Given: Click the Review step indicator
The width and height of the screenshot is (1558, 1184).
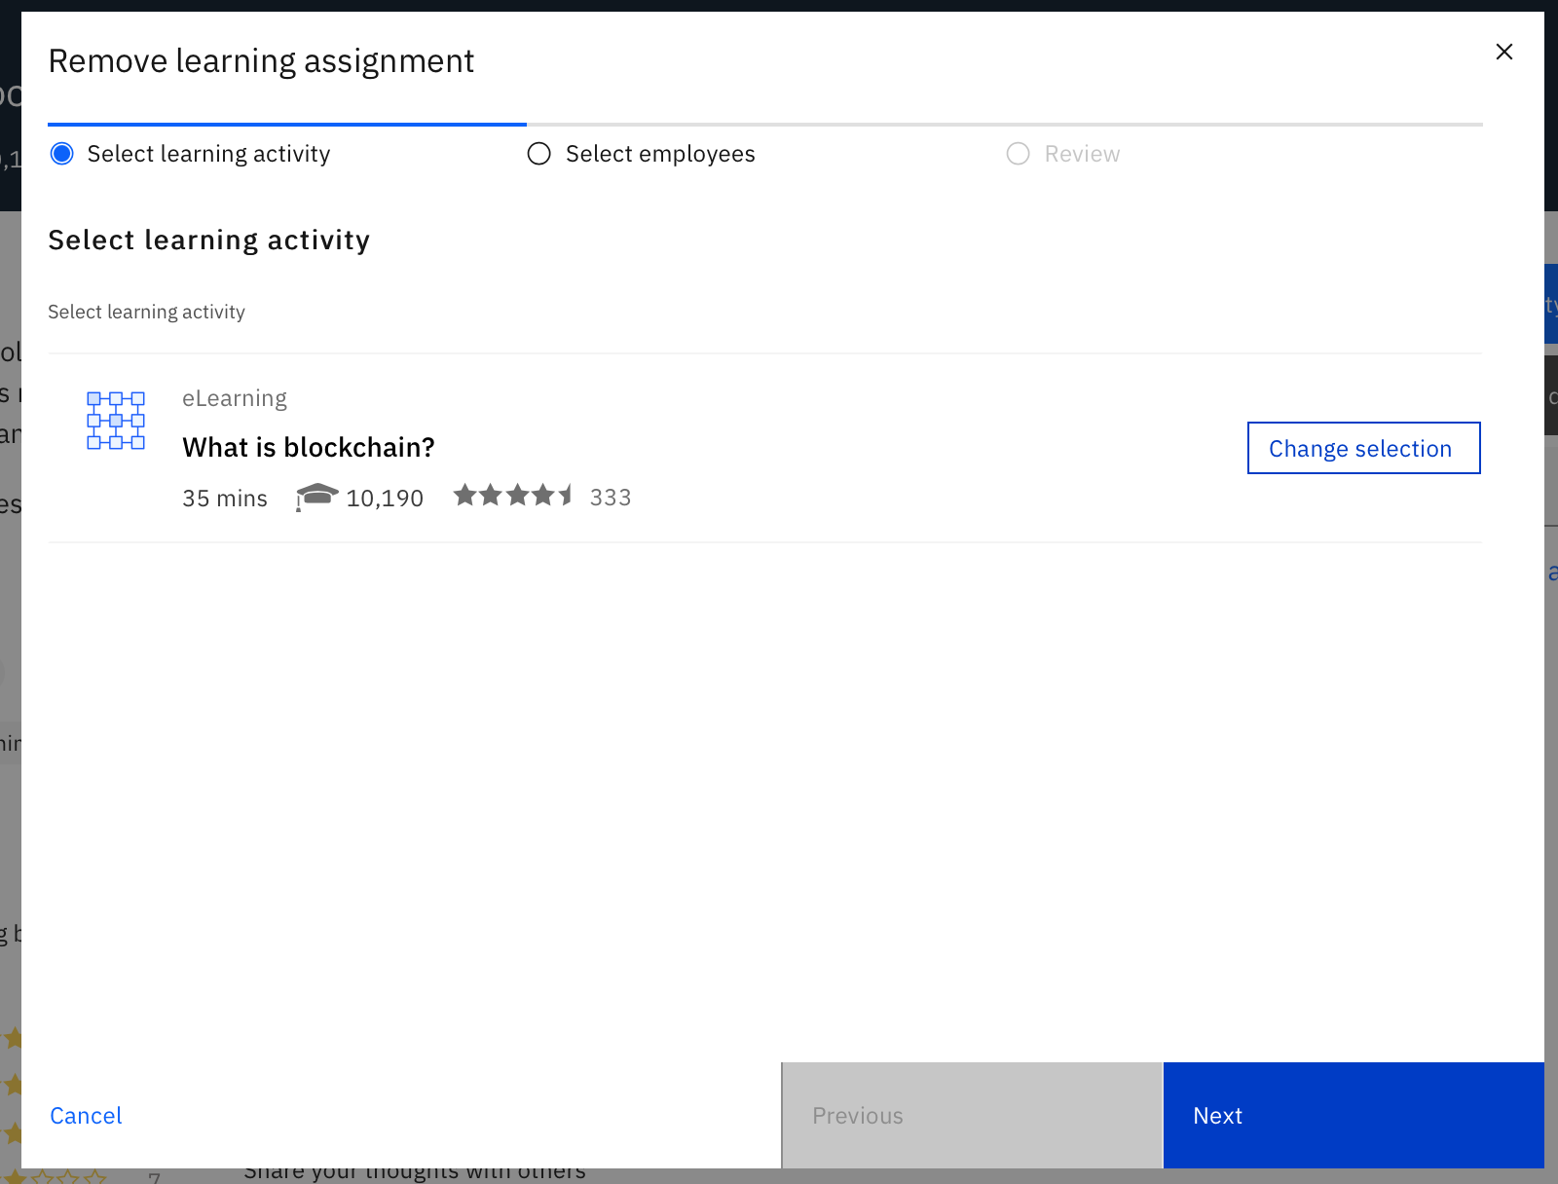Looking at the screenshot, I should pos(1063,154).
